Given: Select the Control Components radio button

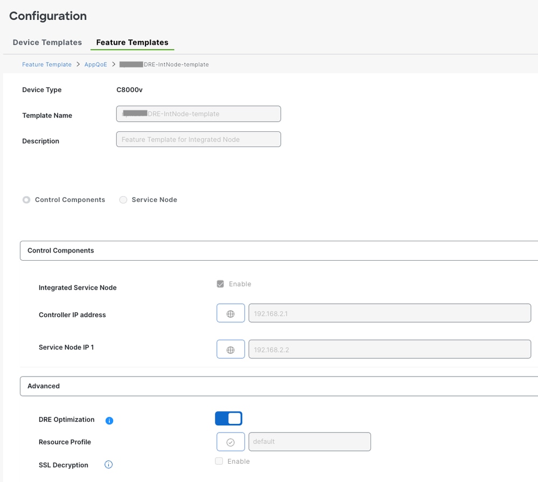Looking at the screenshot, I should [26, 200].
